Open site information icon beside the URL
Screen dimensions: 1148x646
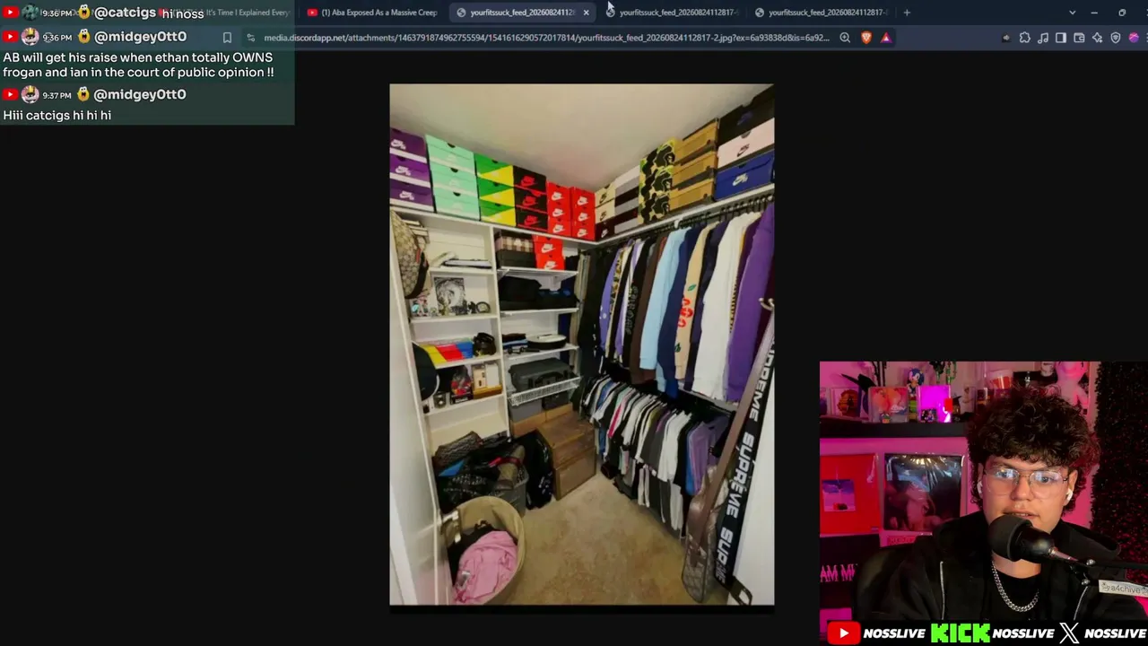[250, 38]
